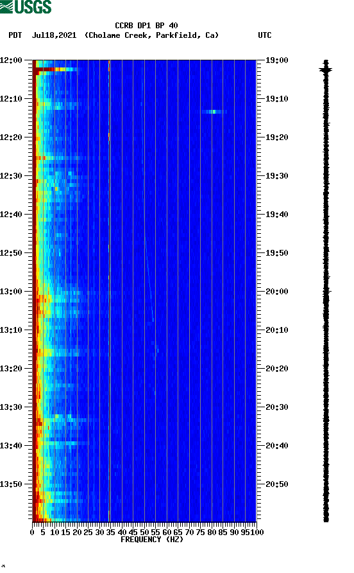Click the '20:40' UTC time label
The width and height of the screenshot is (354, 573).
pyautogui.click(x=276, y=446)
